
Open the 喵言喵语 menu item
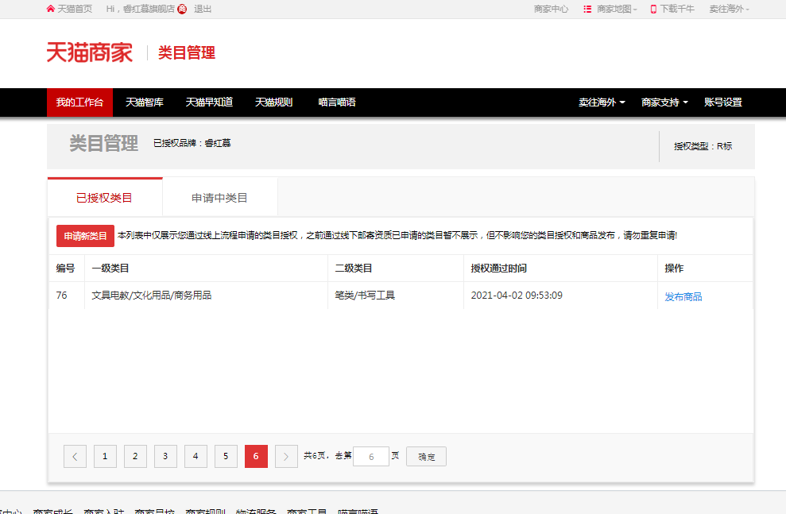click(x=337, y=102)
